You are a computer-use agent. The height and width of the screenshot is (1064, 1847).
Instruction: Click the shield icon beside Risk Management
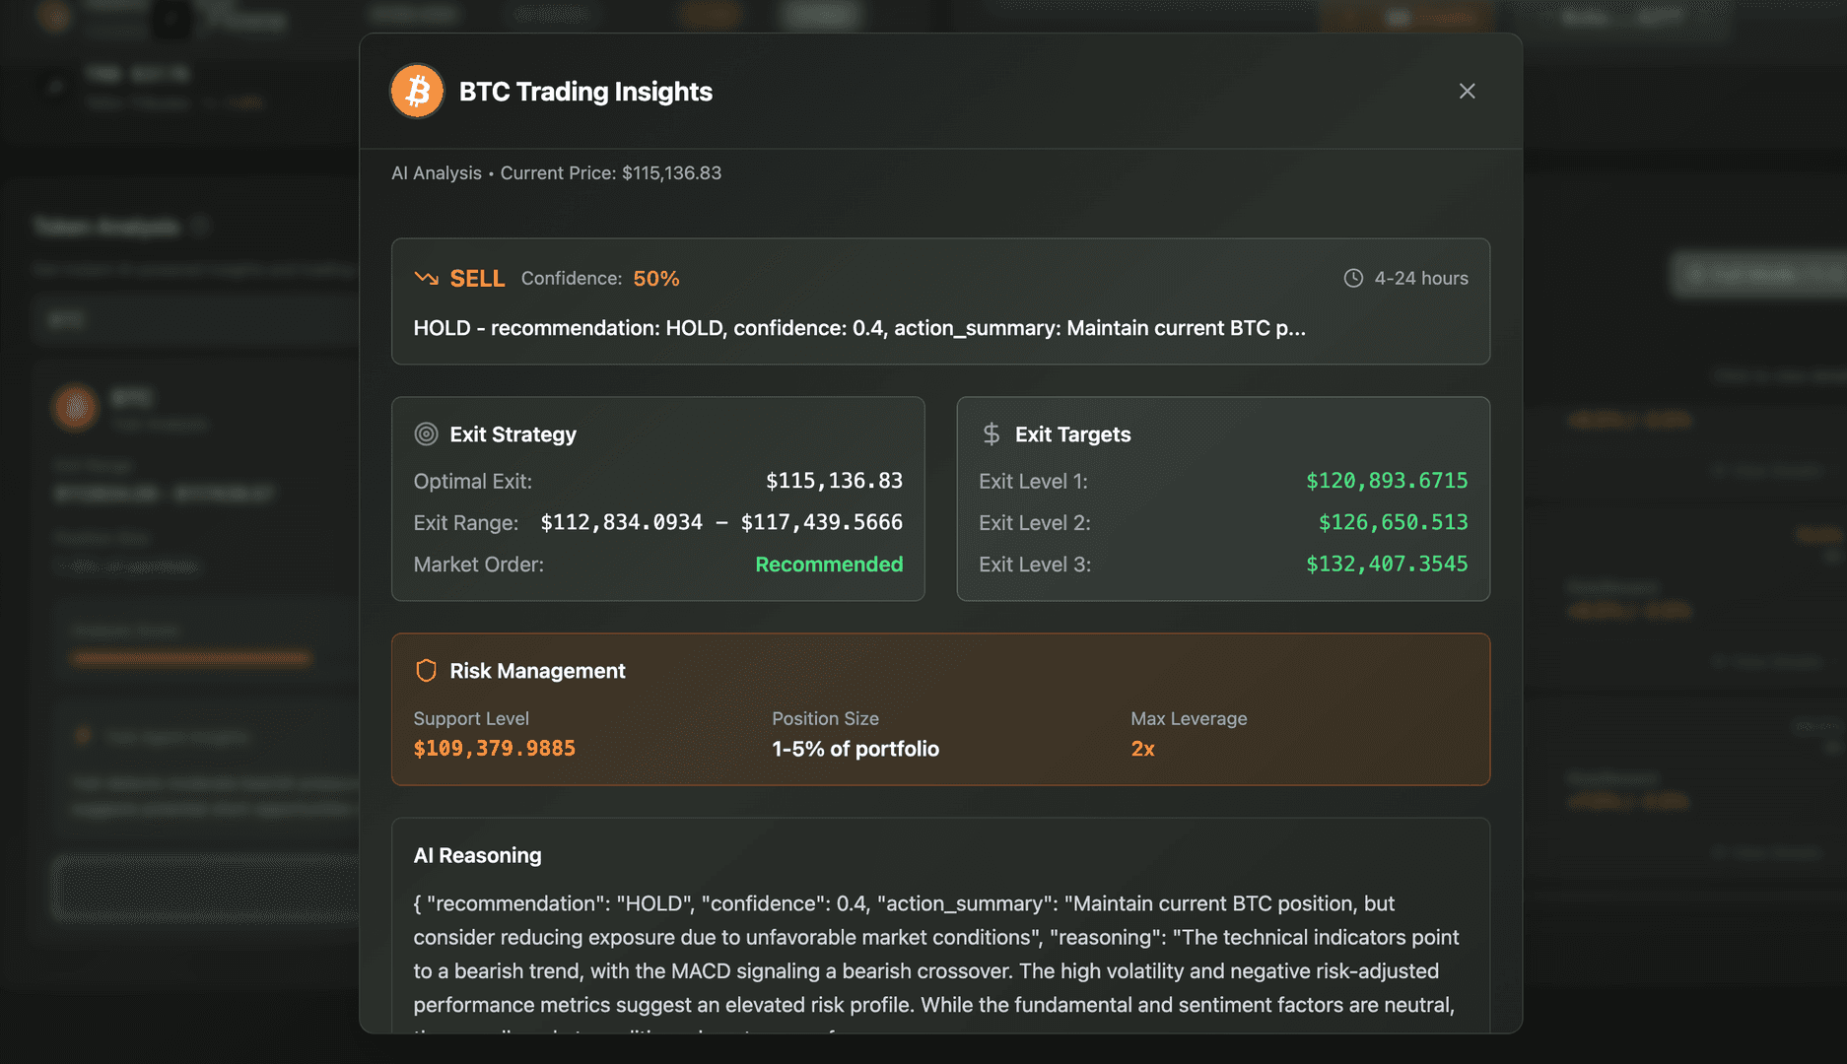[x=426, y=671]
